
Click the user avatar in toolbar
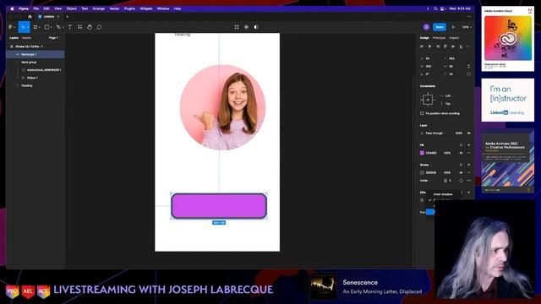[426, 27]
